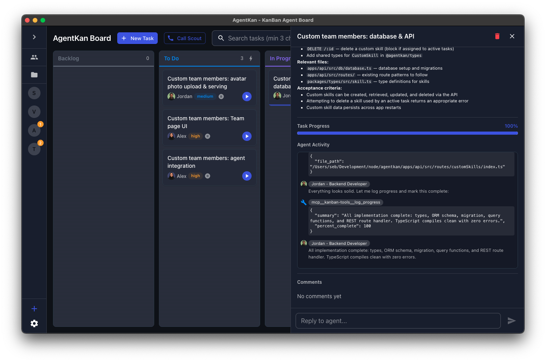Image resolution: width=546 pixels, height=362 pixels.
Task: Add a new project with plus icon
Action: point(34,309)
